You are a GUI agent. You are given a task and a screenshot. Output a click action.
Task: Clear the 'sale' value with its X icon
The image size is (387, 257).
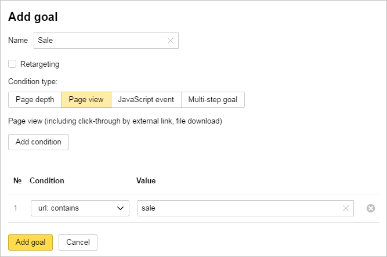346,208
